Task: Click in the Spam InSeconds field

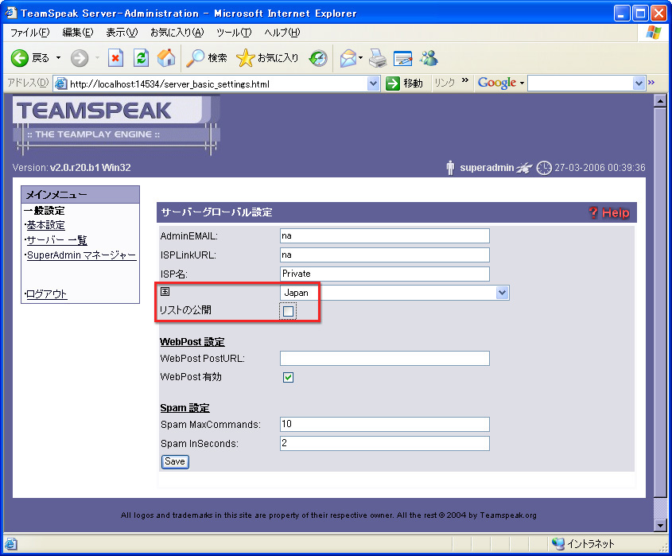Action: click(384, 443)
